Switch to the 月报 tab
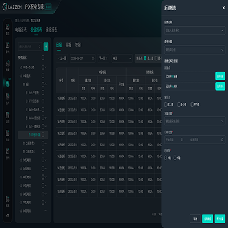The image size is (228, 228). click(68, 45)
